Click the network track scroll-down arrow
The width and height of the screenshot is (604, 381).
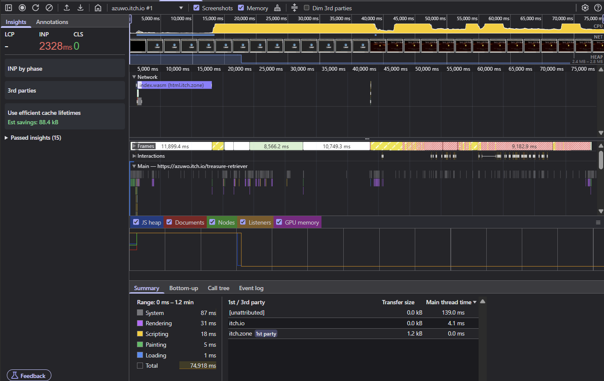point(601,133)
